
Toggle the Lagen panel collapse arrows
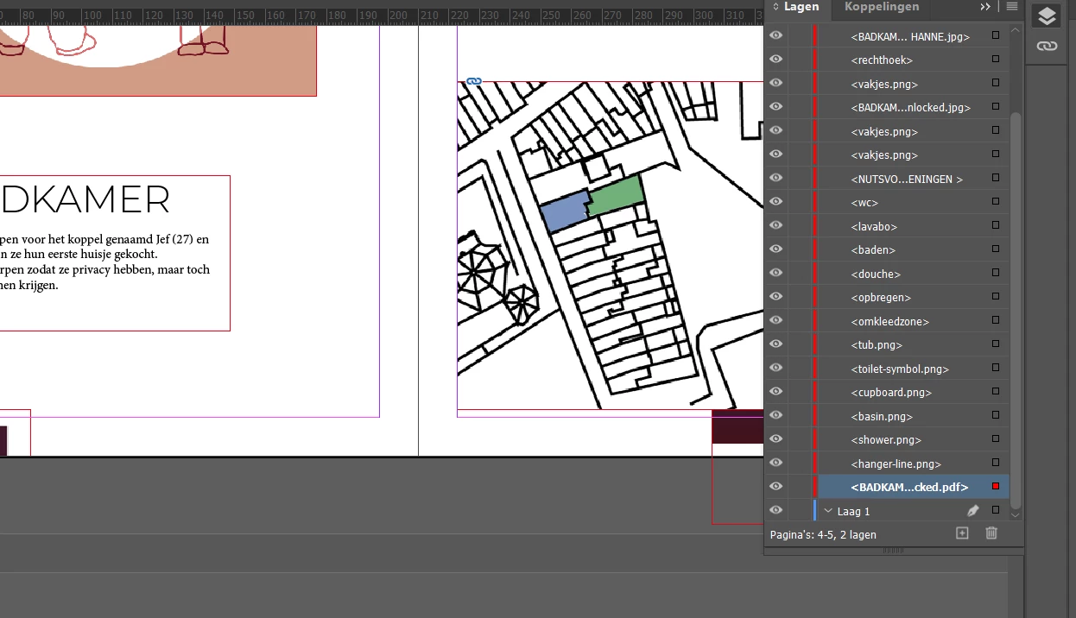point(775,7)
